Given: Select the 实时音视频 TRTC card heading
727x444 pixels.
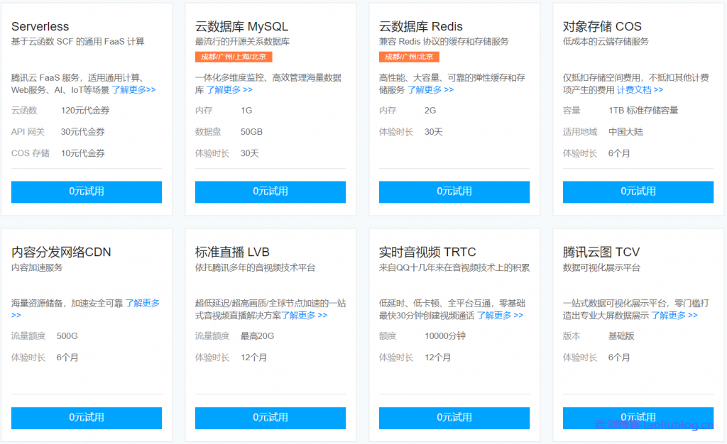Looking at the screenshot, I should pos(427,252).
